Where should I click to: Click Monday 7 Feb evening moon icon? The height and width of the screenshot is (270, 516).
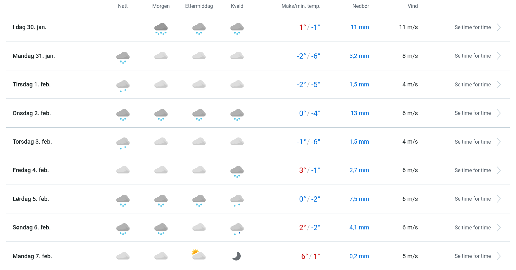237,256
